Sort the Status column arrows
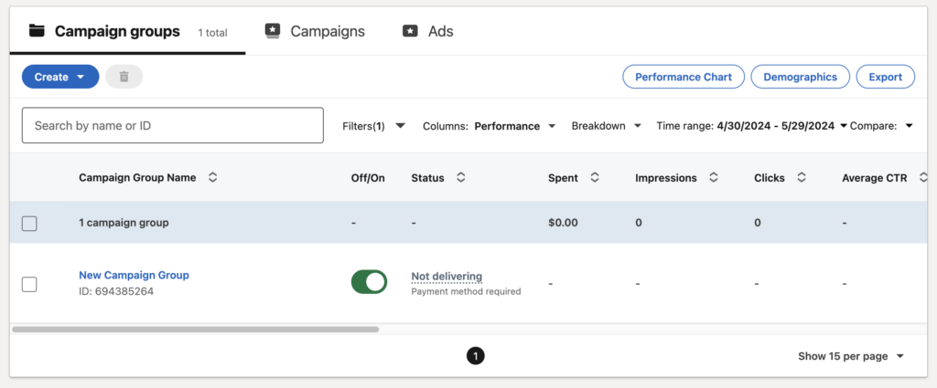This screenshot has height=388, width=937. point(461,178)
